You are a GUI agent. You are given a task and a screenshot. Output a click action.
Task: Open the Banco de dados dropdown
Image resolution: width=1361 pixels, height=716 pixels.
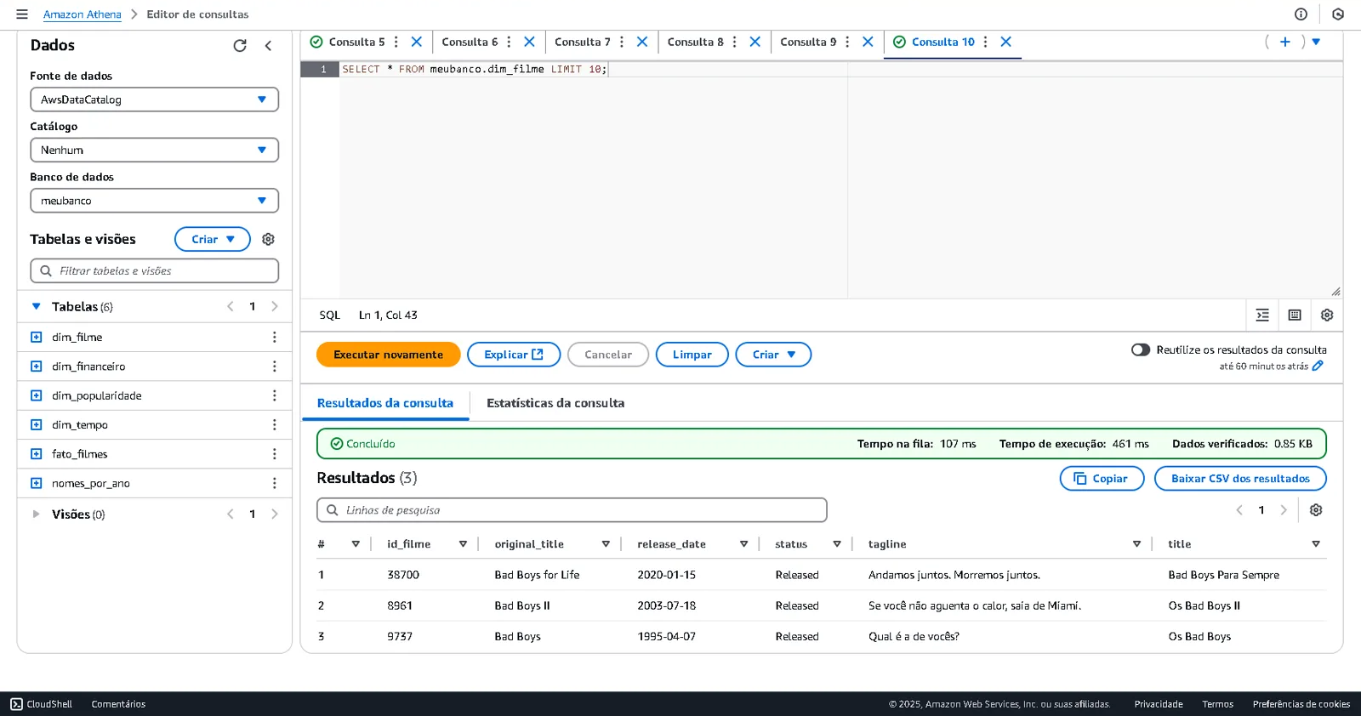154,201
